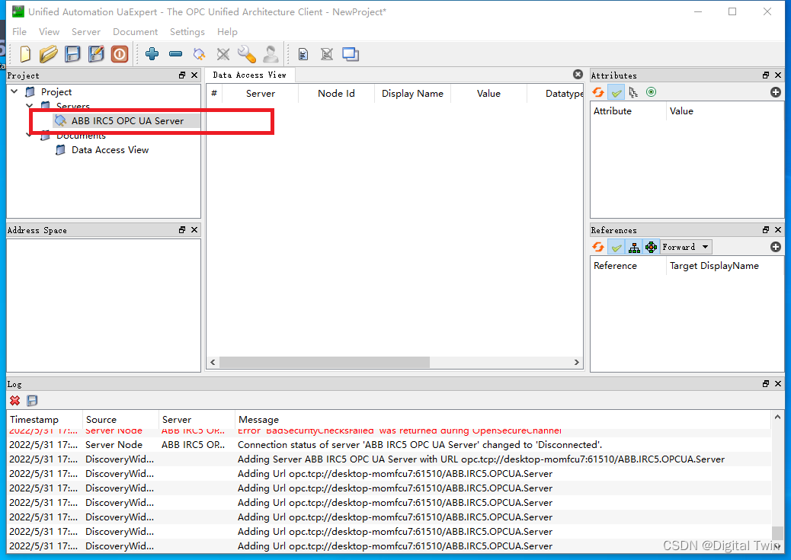The image size is (791, 560).
Task: Open the View menu
Action: (49, 31)
